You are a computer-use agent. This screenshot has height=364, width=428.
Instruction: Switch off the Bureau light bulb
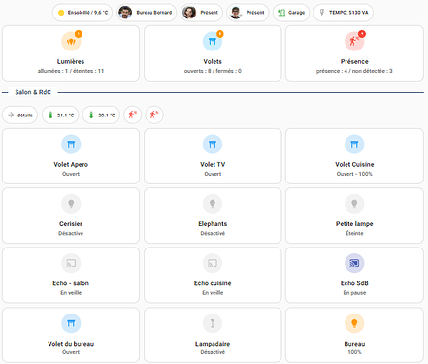click(x=354, y=323)
